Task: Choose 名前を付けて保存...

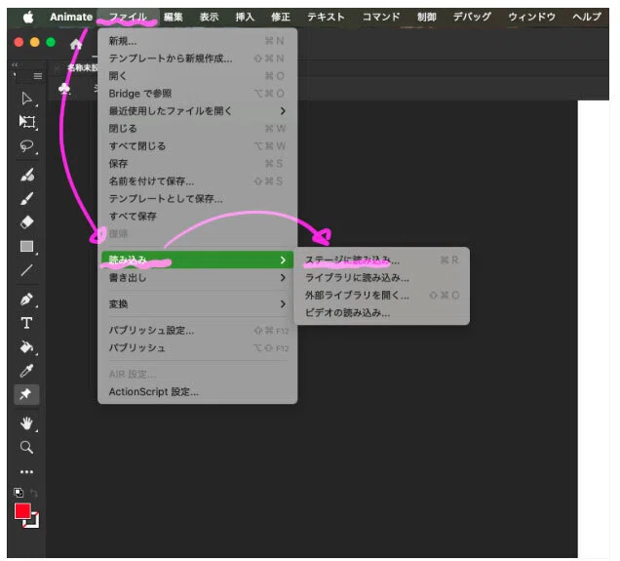Action: click(197, 181)
